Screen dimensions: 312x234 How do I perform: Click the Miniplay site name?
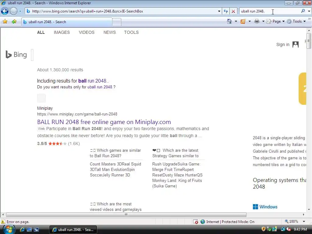[x=45, y=108]
